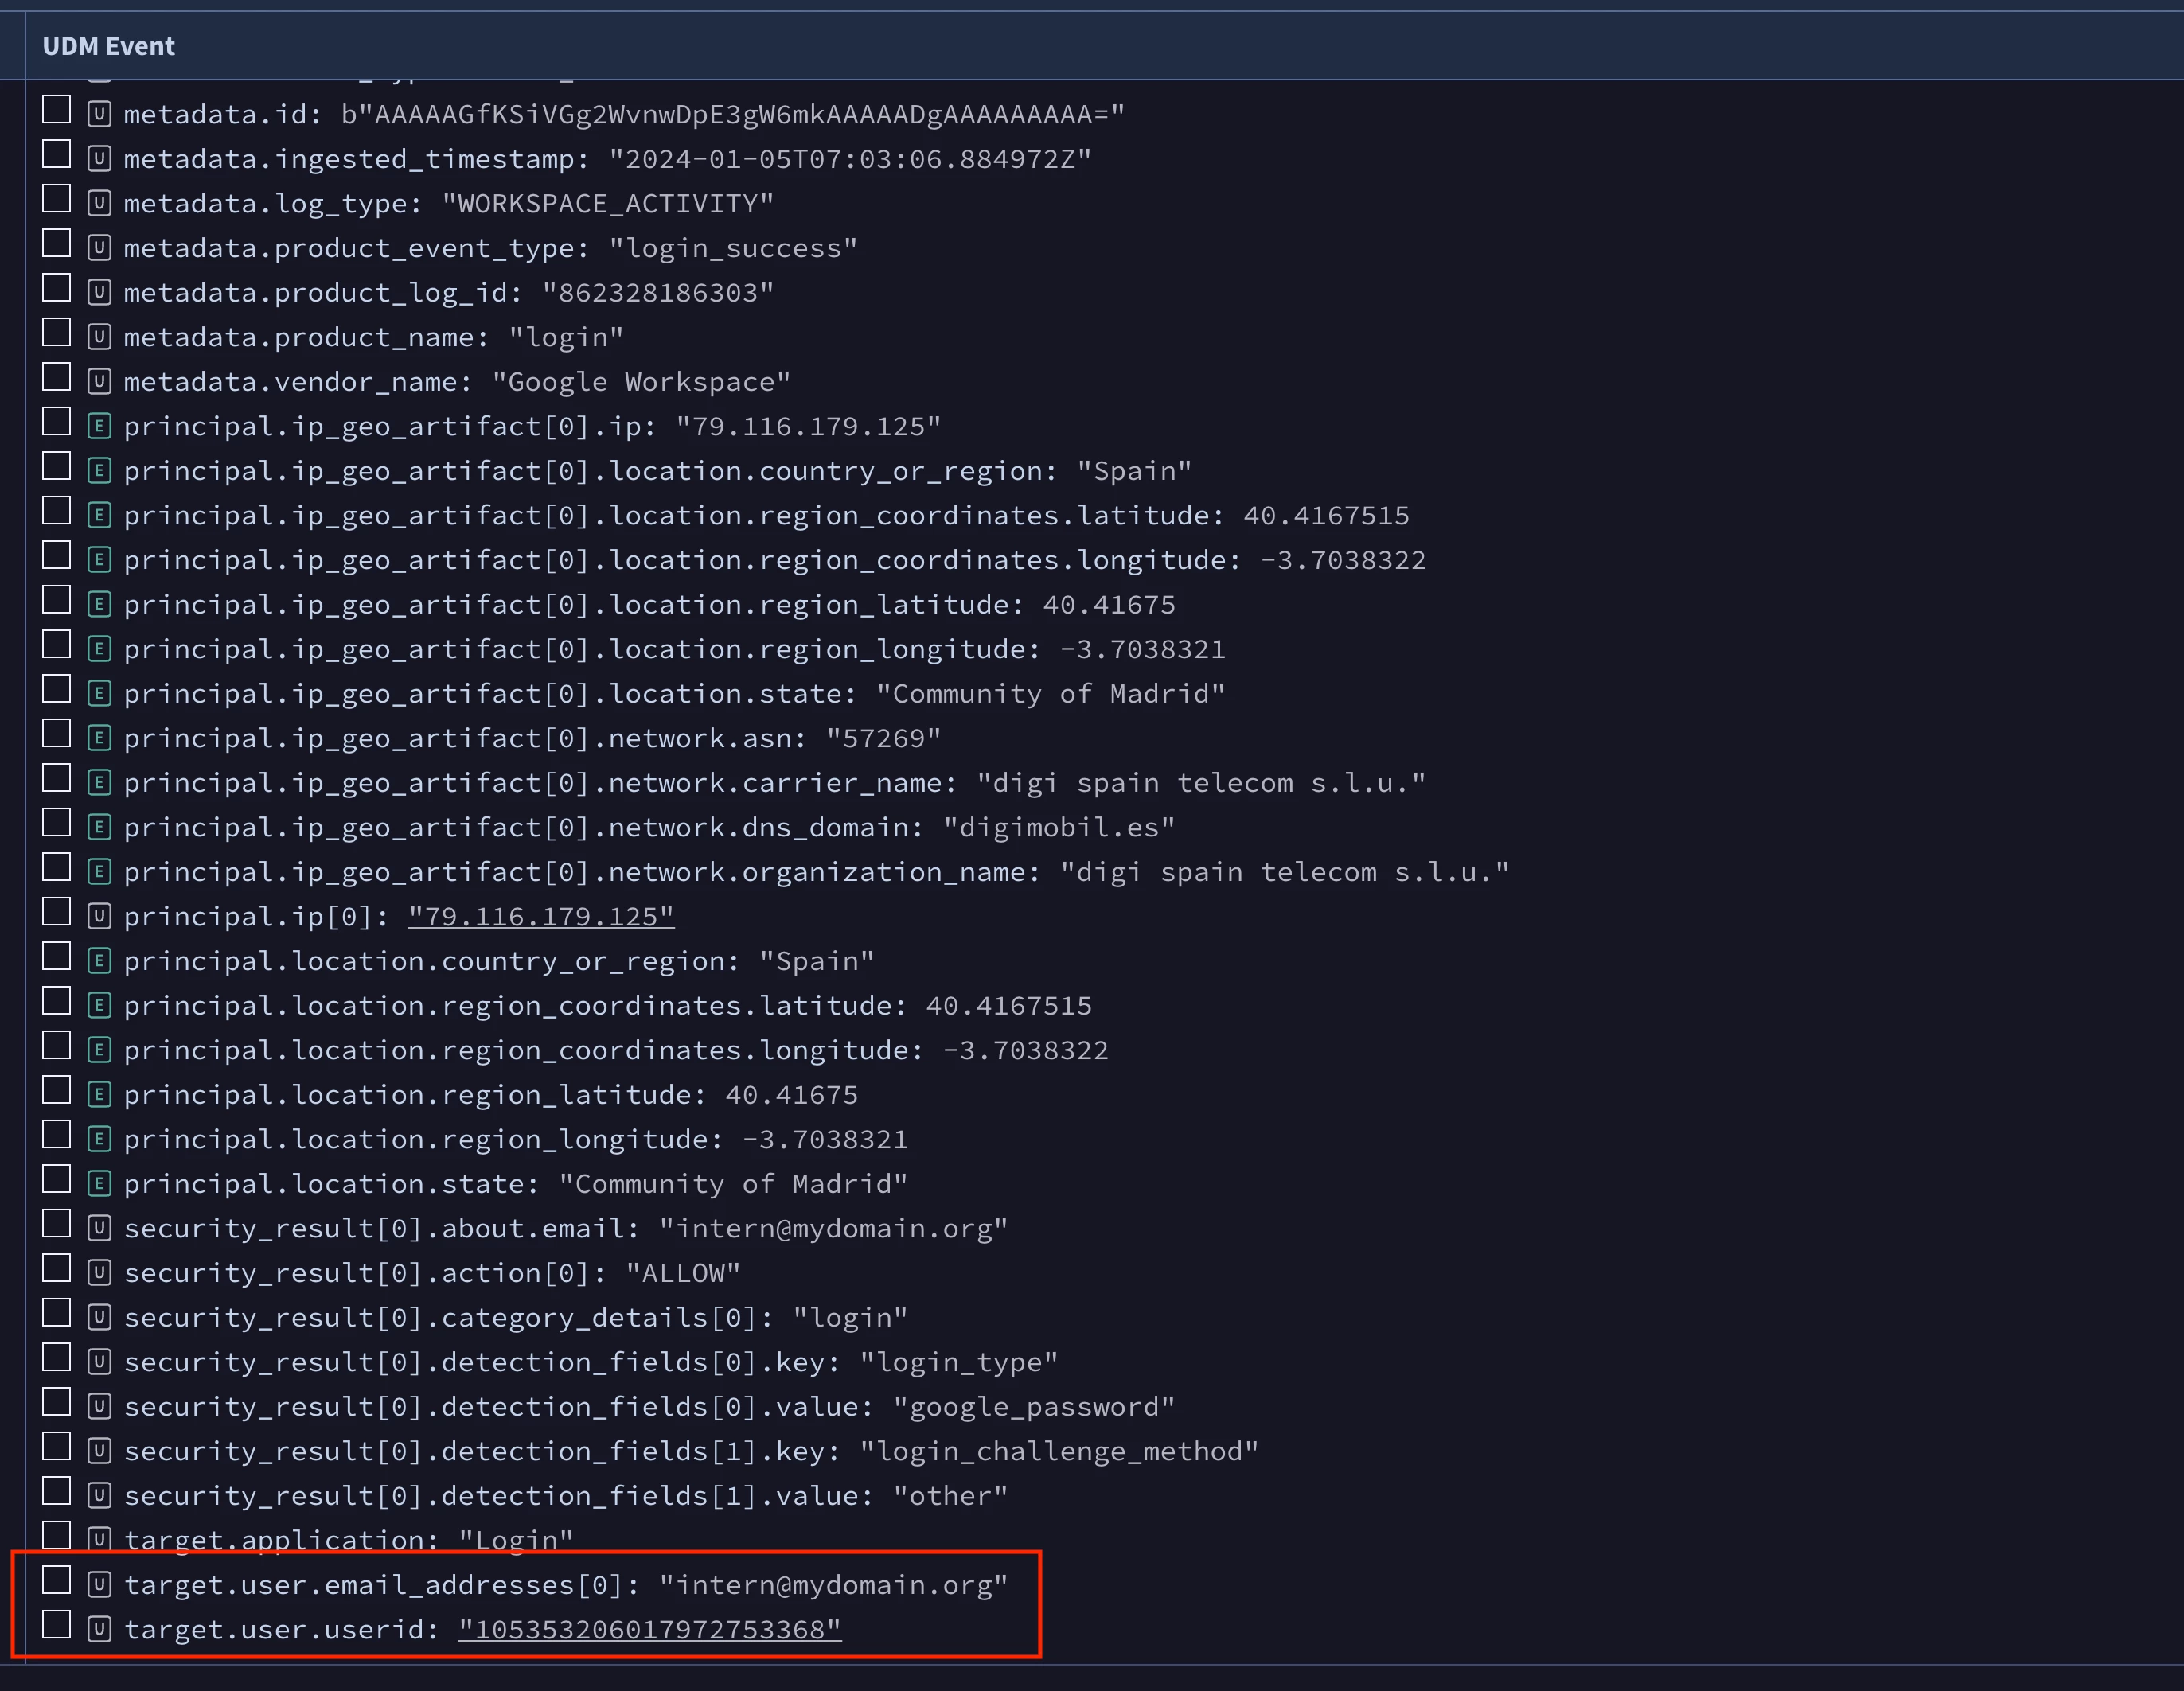Click E icon for principal.location.region_longitude
Viewport: 2184px width, 1691px height.
point(99,1139)
